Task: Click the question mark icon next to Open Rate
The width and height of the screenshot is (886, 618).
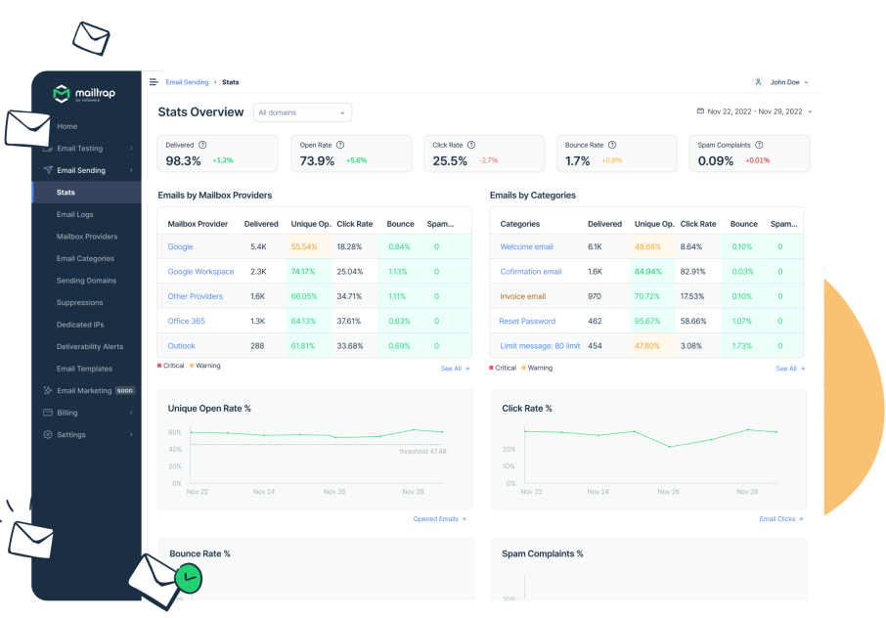Action: (x=340, y=145)
